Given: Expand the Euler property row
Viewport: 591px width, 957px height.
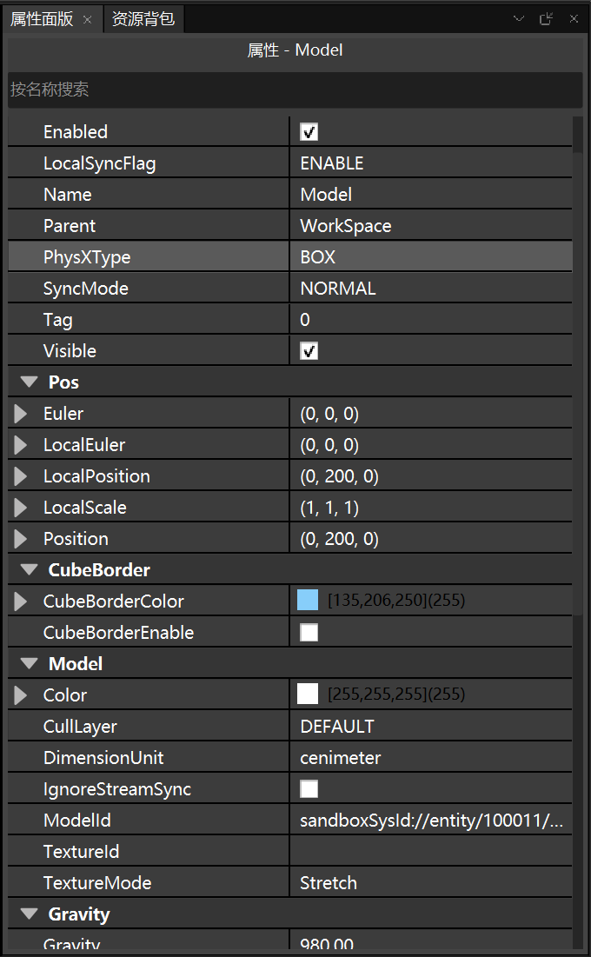Looking at the screenshot, I should 21,414.
